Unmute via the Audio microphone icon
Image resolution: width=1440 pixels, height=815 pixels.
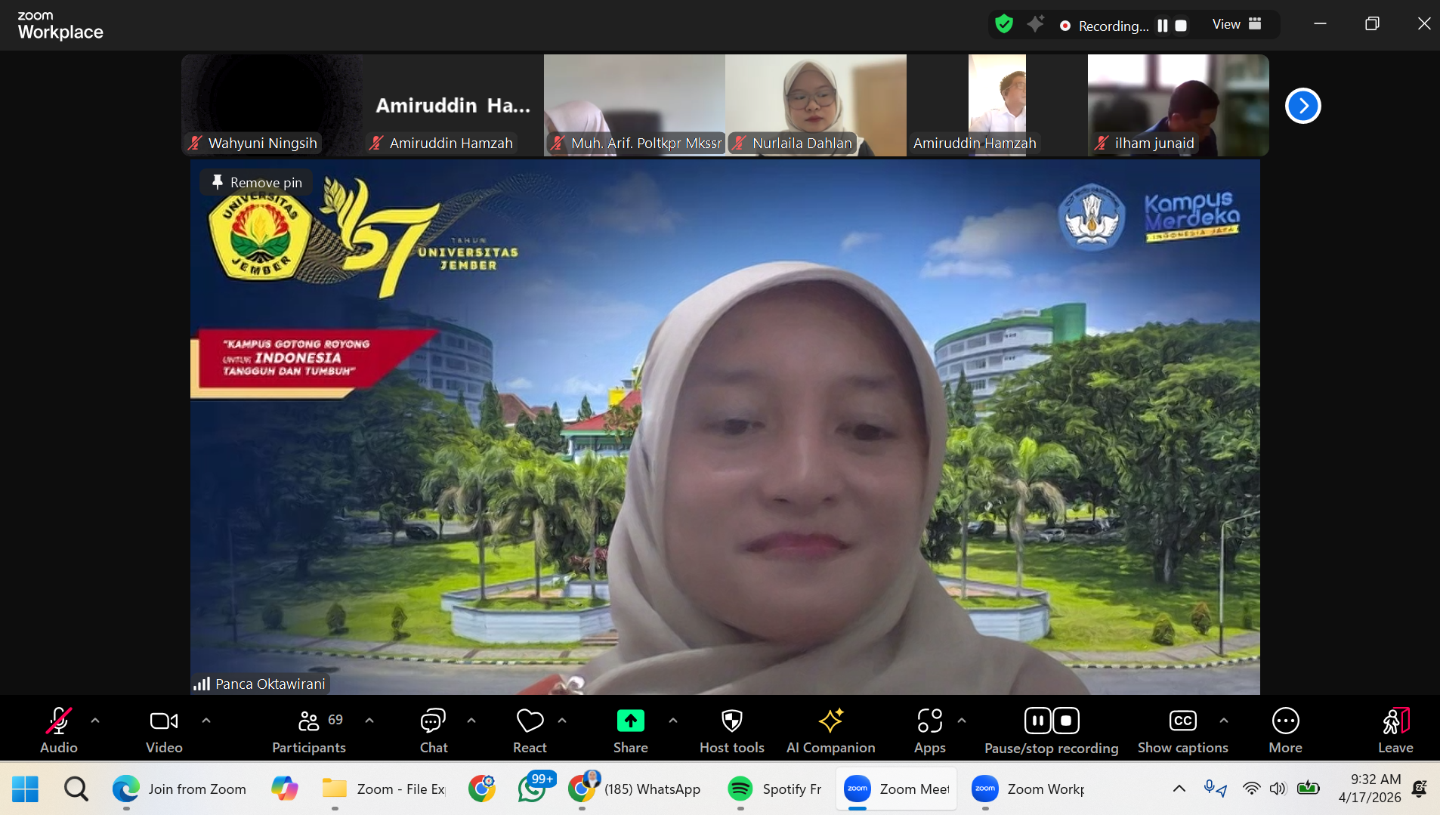pyautogui.click(x=58, y=721)
